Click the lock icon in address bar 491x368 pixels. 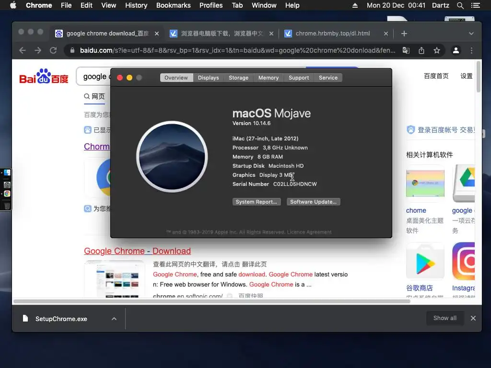pos(72,50)
